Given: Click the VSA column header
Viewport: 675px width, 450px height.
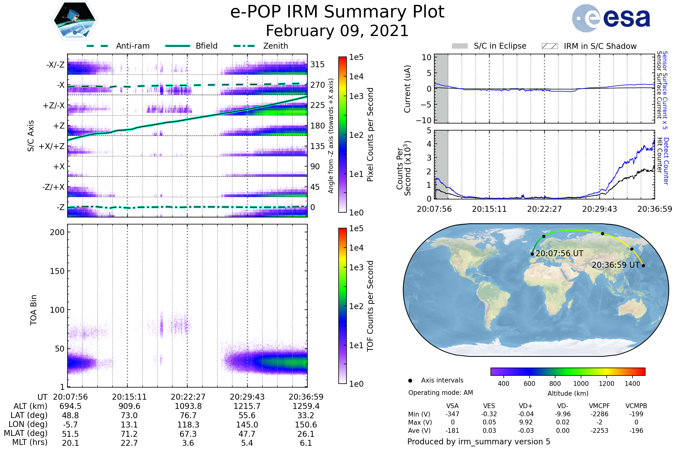Looking at the screenshot, I should 452,406.
